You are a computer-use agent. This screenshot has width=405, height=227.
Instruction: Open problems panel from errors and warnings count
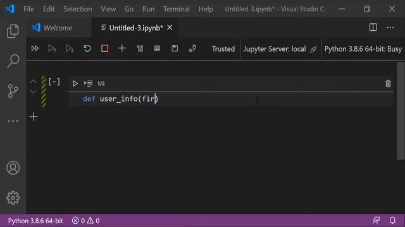(86, 221)
